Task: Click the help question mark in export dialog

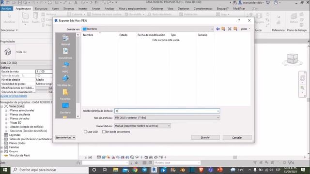Action: (239, 20)
